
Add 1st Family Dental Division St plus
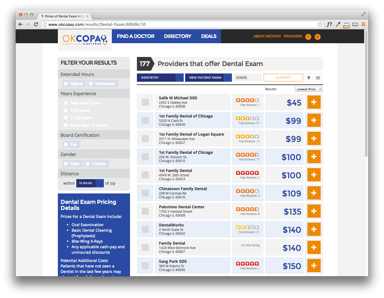(x=314, y=157)
